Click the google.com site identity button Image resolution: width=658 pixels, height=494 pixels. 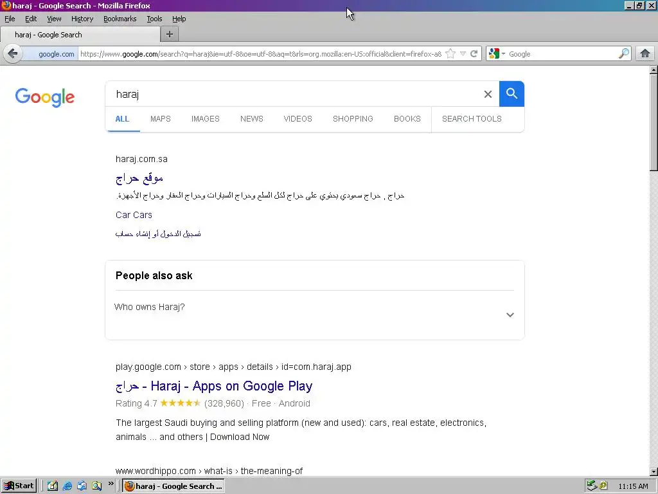coord(51,54)
